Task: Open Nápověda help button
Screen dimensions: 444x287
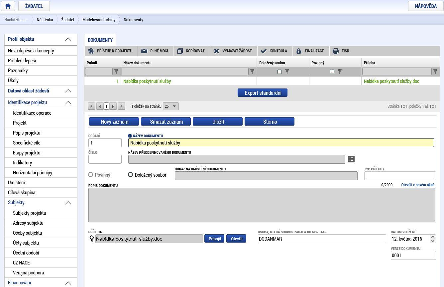Action: 426,6
